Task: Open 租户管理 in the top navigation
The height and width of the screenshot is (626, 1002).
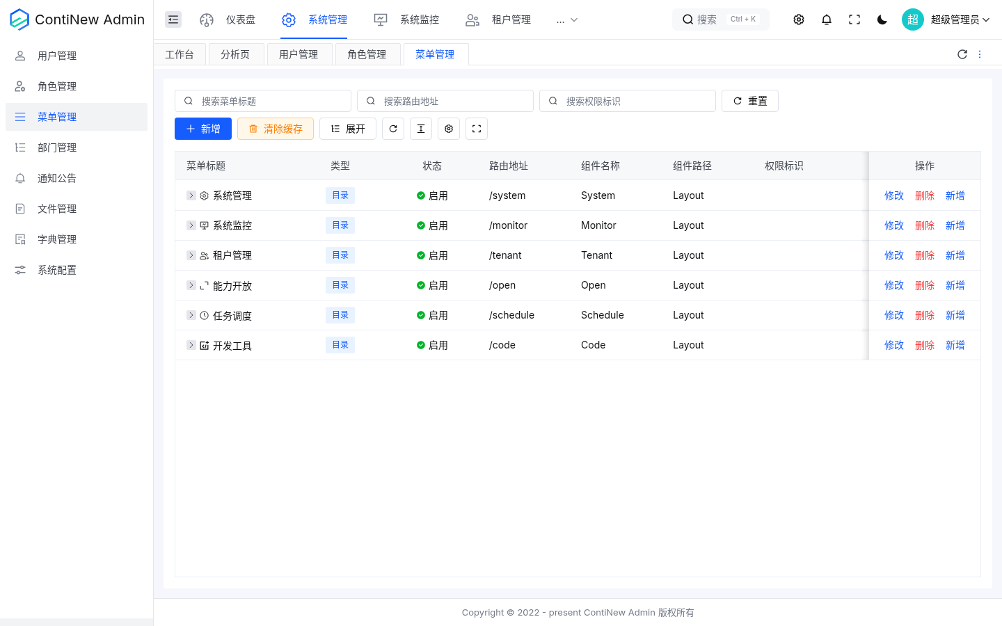Action: (498, 19)
